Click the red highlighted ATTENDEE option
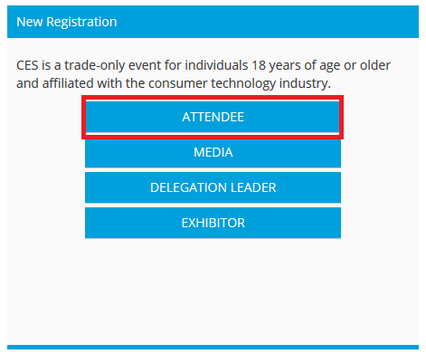Screen dimensions: 426x354 coord(213,117)
